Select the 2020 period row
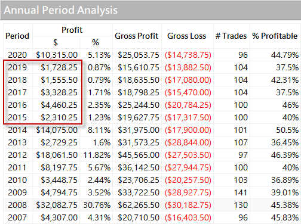 pos(152,55)
